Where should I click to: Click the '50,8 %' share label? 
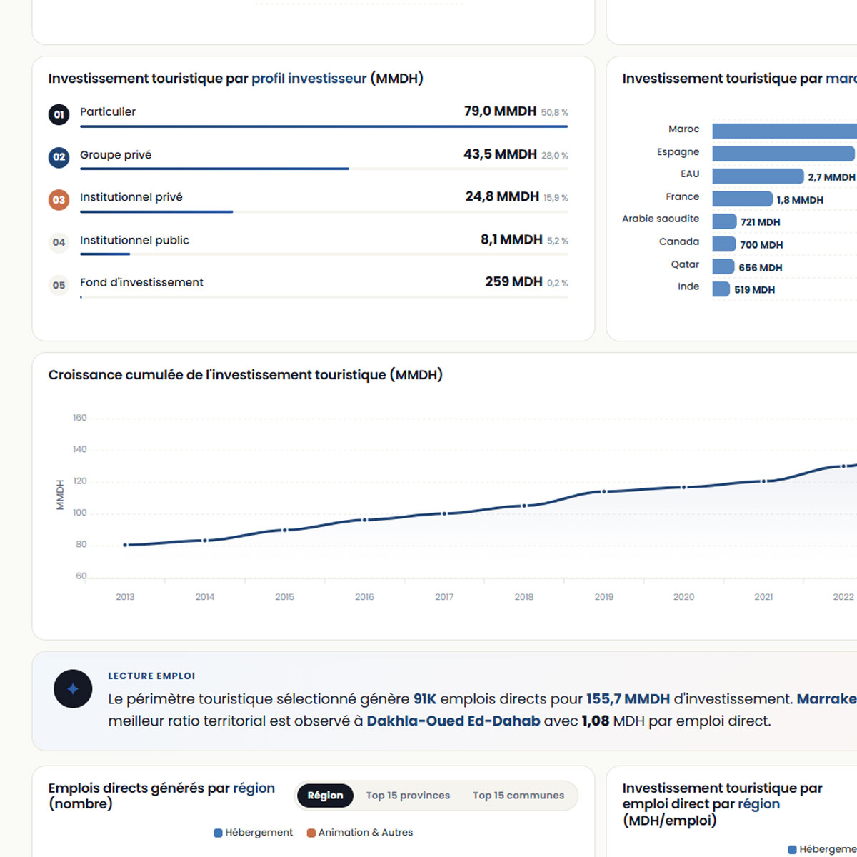point(555,113)
